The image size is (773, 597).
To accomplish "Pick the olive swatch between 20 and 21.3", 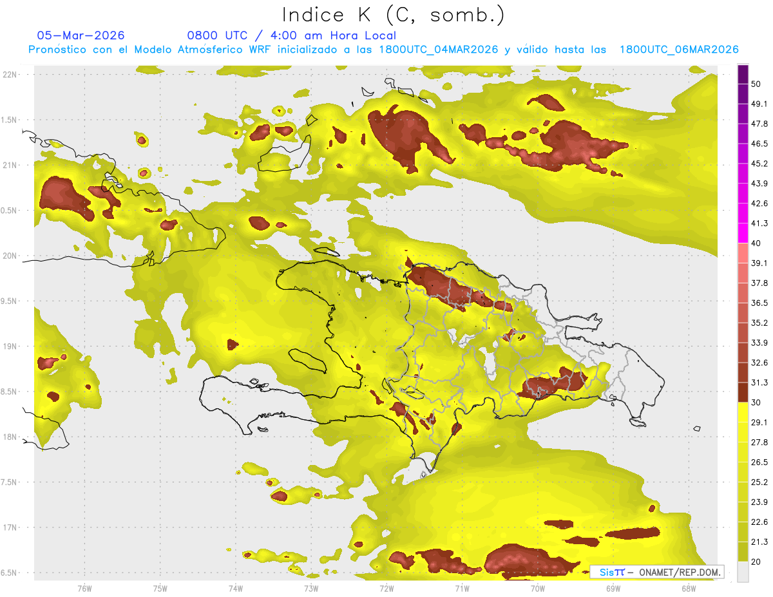I will 743,552.
